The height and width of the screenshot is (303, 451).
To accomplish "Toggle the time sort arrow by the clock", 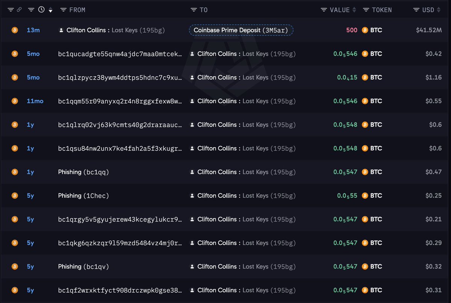I will (51, 10).
